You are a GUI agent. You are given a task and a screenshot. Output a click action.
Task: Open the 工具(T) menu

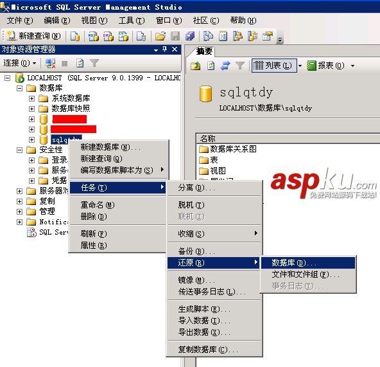tap(132, 21)
